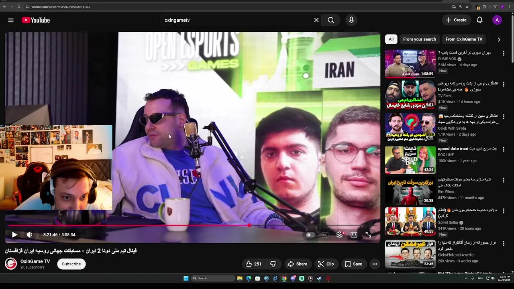The width and height of the screenshot is (514, 289).
Task: Subscribe to OxinGame TV
Action: tap(71, 264)
